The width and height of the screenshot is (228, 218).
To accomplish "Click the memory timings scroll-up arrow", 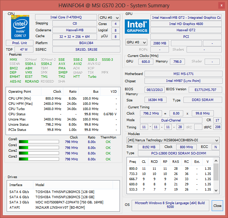I will (x=216, y=161).
